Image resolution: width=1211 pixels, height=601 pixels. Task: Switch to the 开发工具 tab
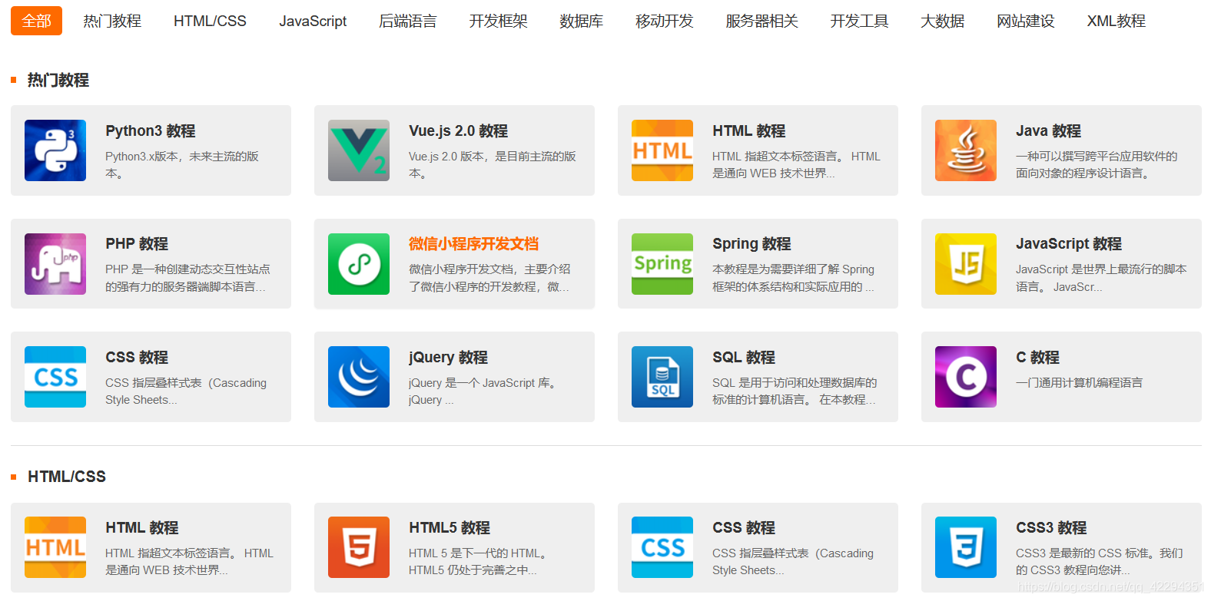[860, 21]
